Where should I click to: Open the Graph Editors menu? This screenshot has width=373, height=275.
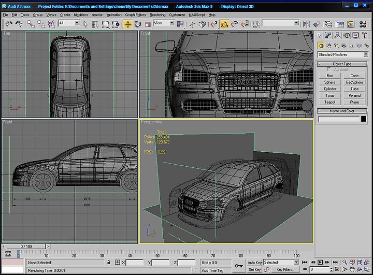pos(136,15)
